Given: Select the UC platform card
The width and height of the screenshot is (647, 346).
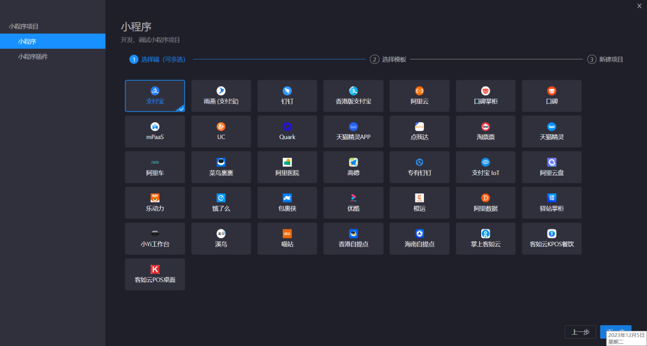Looking at the screenshot, I should (221, 132).
